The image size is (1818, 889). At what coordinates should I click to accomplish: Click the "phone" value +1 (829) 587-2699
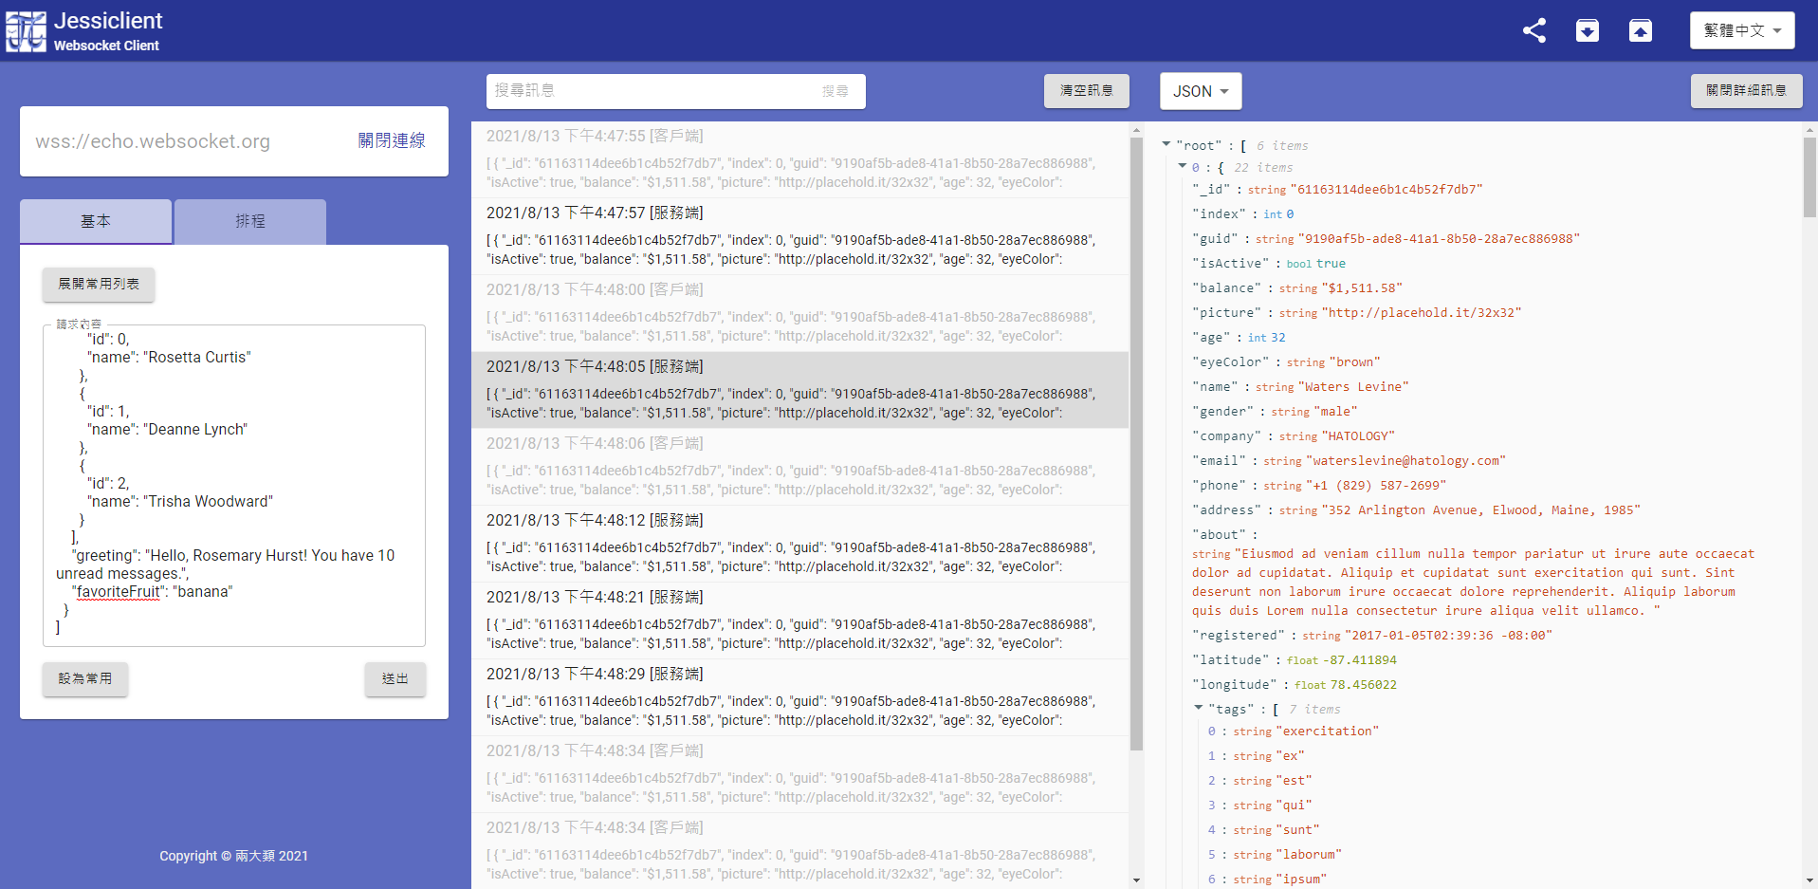click(1376, 486)
